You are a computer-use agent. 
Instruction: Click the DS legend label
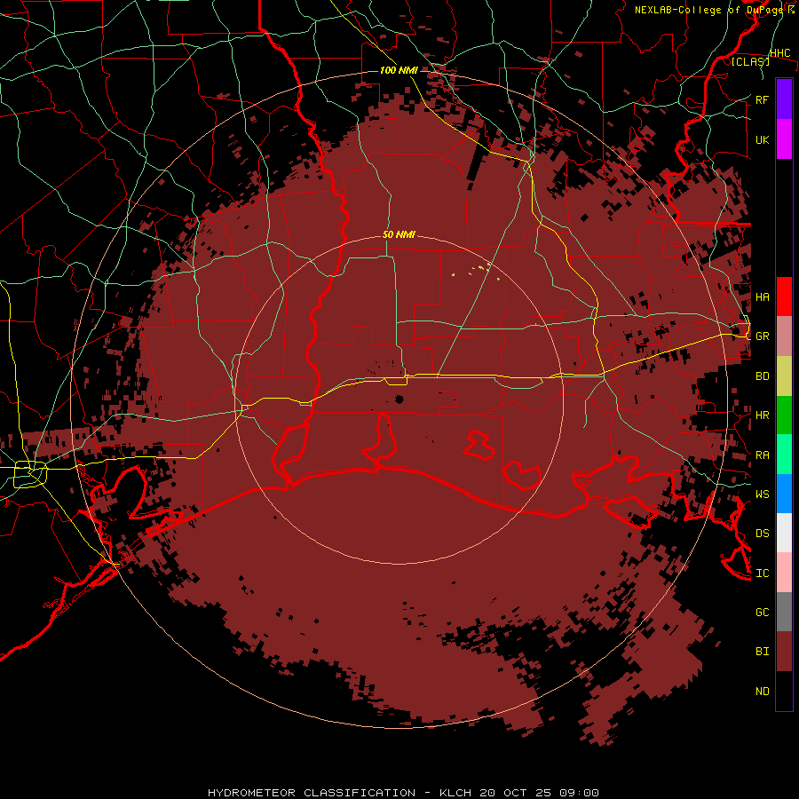762,534
